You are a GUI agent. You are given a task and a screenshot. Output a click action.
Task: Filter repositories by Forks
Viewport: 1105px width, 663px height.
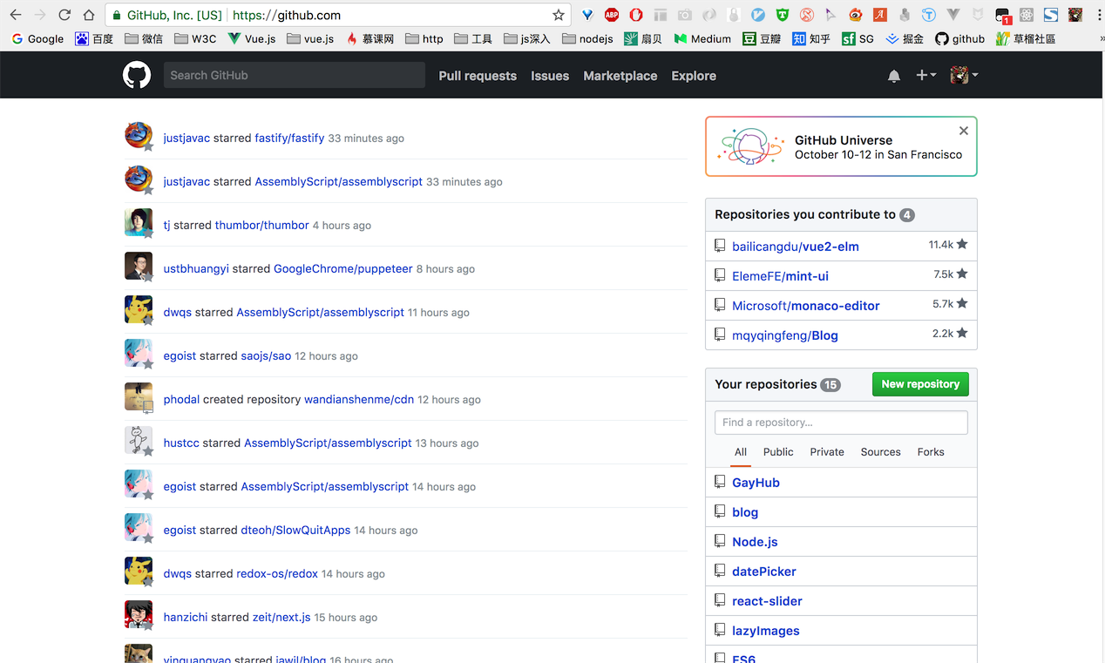(x=930, y=451)
